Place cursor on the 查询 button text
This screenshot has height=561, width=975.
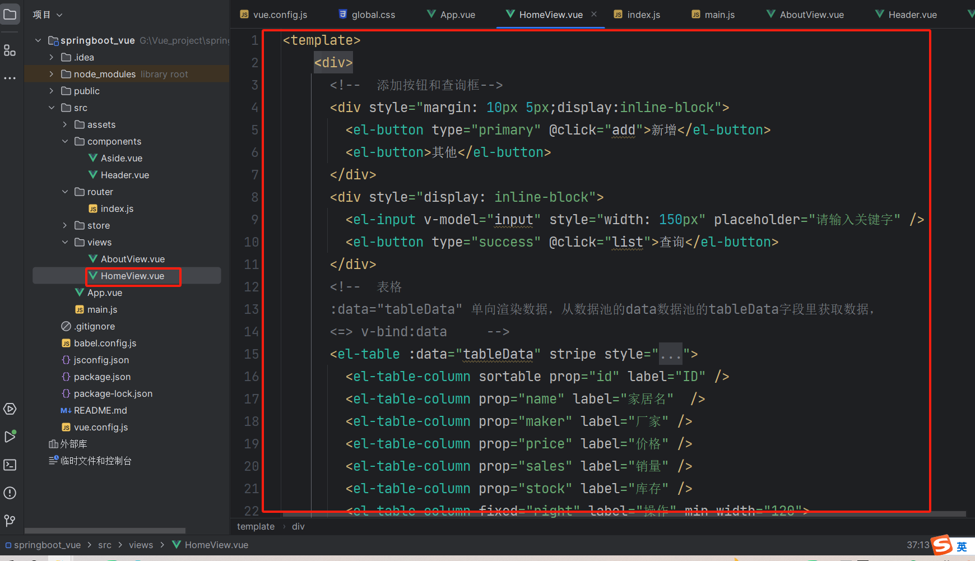(672, 242)
